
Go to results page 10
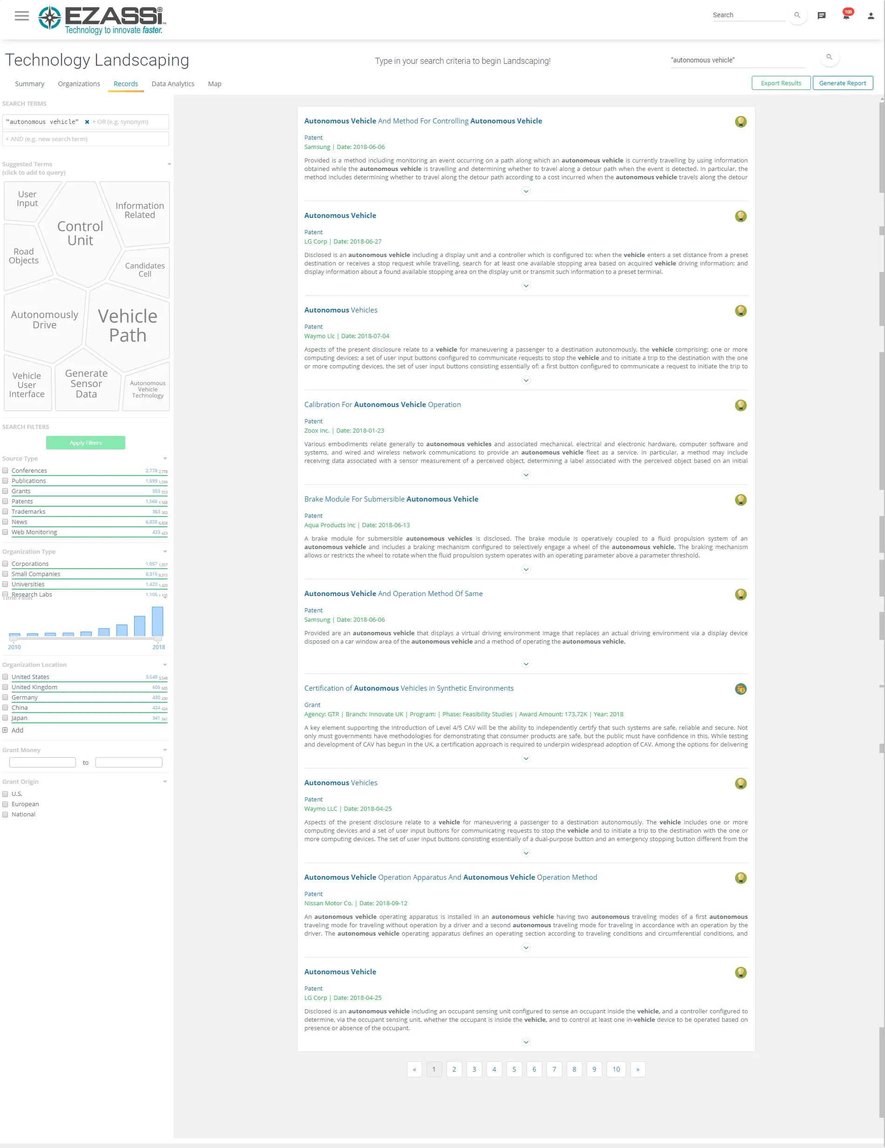pyautogui.click(x=616, y=1069)
